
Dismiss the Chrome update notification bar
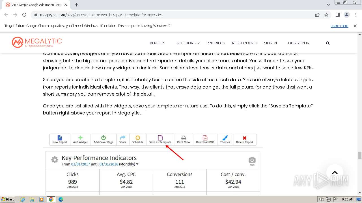(355, 26)
